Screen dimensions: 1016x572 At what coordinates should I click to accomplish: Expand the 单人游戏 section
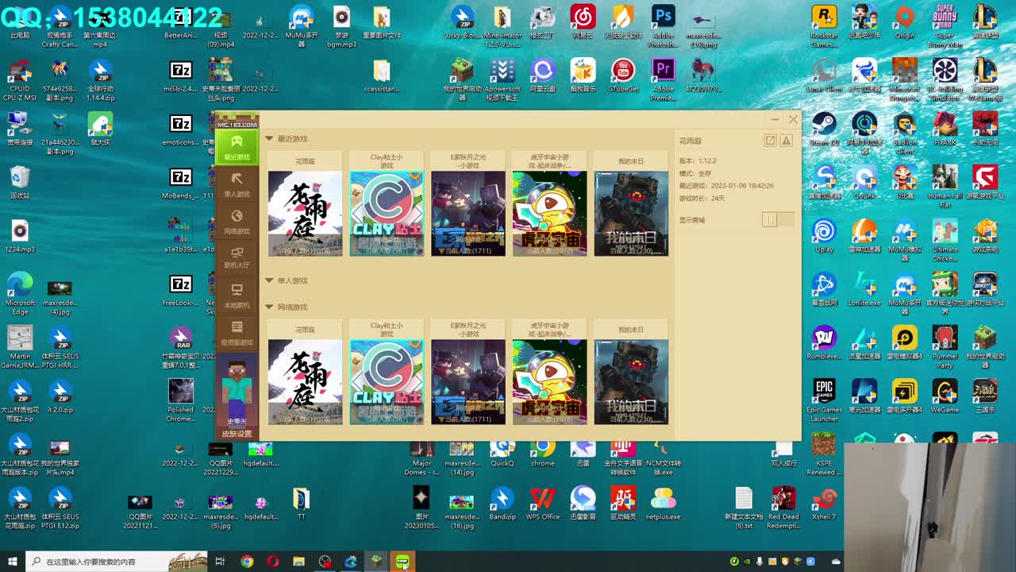coord(269,280)
